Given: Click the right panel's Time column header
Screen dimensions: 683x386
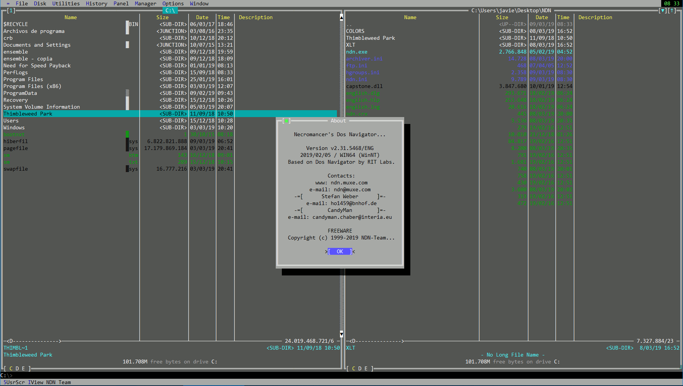Looking at the screenshot, I should click(x=563, y=17).
